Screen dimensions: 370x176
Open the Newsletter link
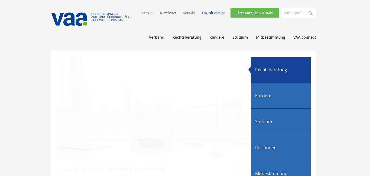pos(168,13)
